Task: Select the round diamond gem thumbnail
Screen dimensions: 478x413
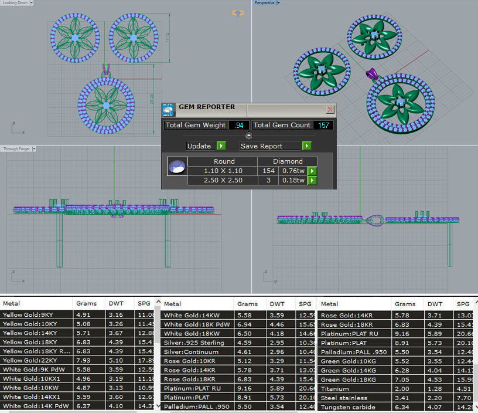Action: tap(177, 167)
